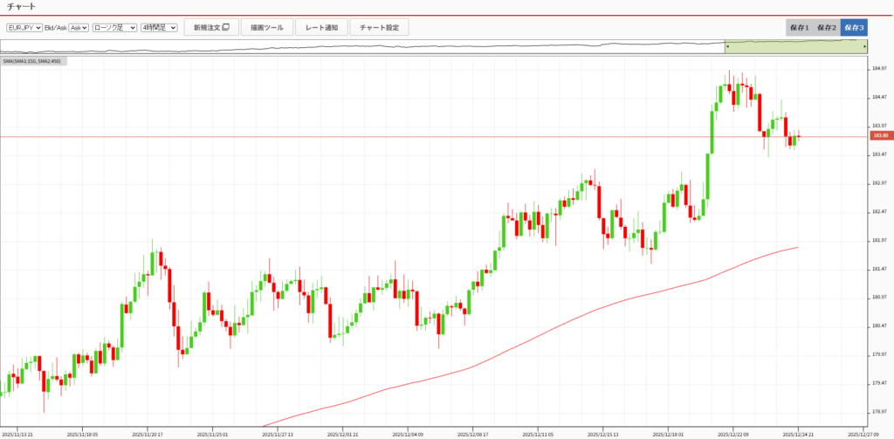The width and height of the screenshot is (894, 439).
Task: Open the ローソク足 chart type dropdown
Action: point(114,28)
